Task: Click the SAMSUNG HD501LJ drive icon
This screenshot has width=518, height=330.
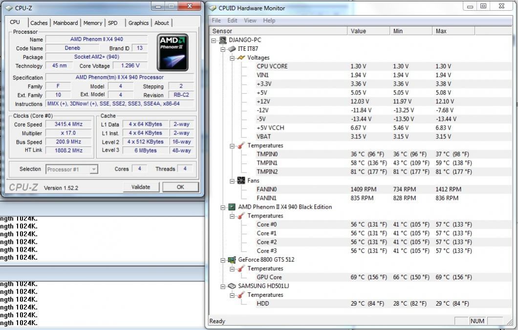Action: 232,286
